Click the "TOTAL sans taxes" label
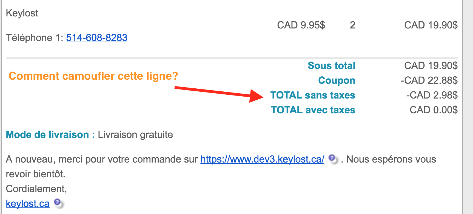The image size is (473, 214). click(x=313, y=95)
